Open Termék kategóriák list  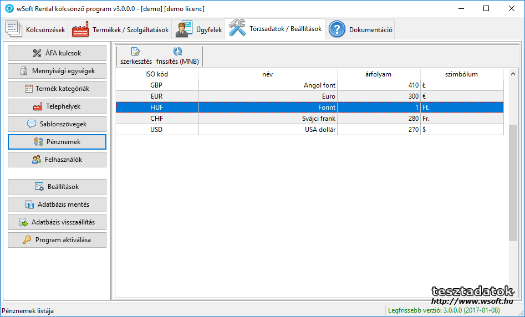(57, 89)
